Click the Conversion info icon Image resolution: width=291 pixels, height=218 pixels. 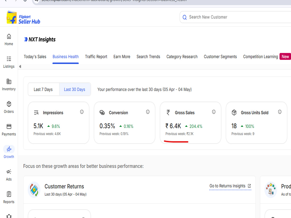point(148,112)
